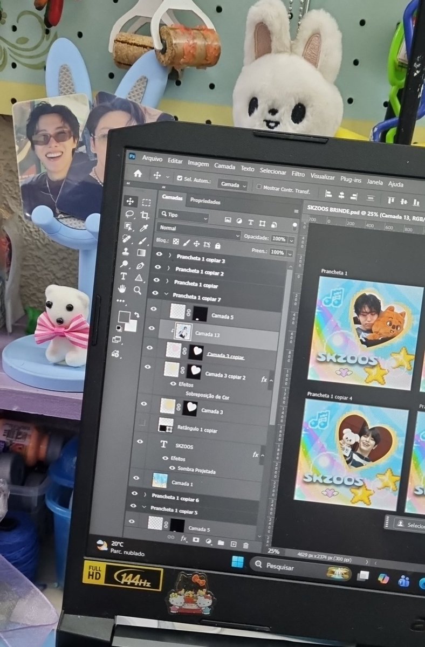Click the lock all padlock icon
The height and width of the screenshot is (647, 425).
[x=217, y=245]
